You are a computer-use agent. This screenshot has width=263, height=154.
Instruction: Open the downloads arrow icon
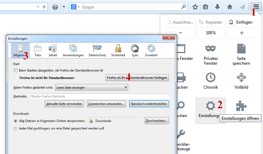click(x=217, y=7)
